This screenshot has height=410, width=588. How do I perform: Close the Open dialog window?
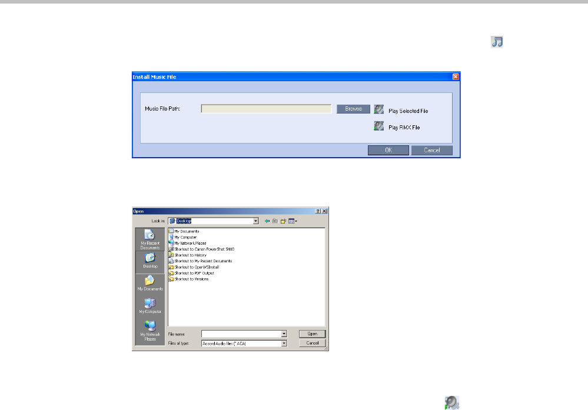tap(324, 211)
